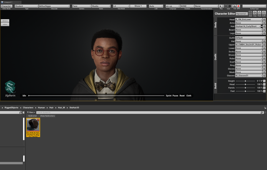Paste character using the Paste icon
Viewport: 267px width, 170px height.
coord(259,13)
